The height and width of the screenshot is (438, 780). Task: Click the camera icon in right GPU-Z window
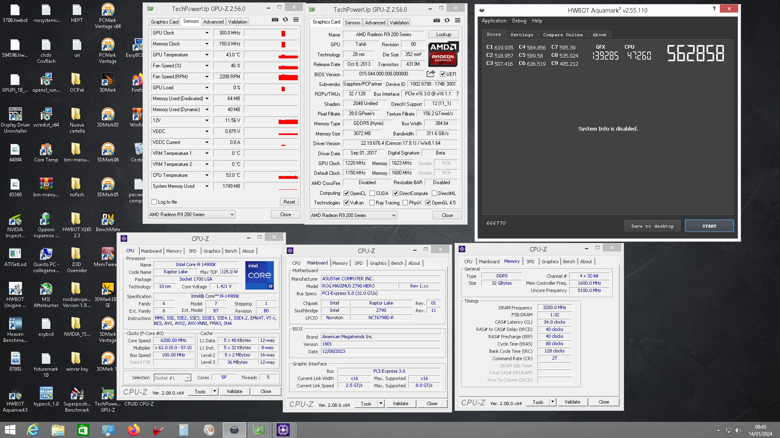pos(437,21)
